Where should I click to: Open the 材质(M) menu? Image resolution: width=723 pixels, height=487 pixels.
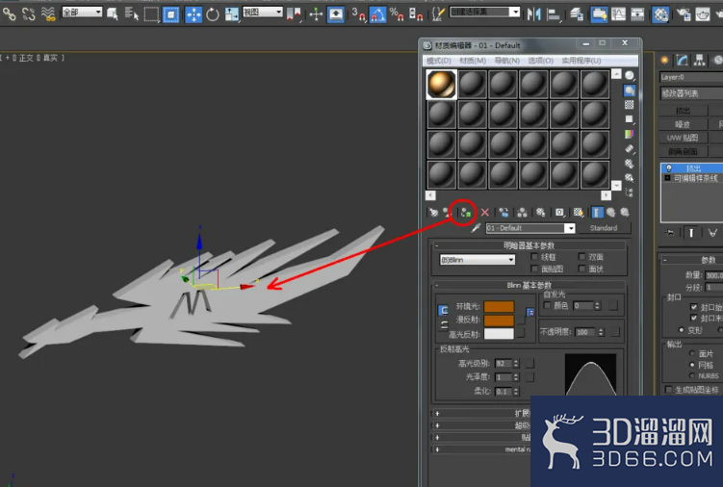[473, 61]
